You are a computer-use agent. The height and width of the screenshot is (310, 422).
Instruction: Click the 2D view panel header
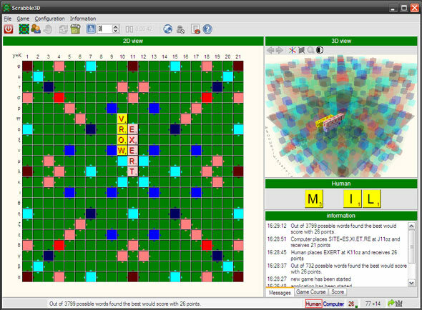point(133,41)
